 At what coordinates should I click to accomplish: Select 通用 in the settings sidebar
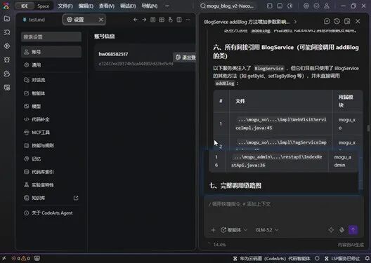(x=51, y=65)
